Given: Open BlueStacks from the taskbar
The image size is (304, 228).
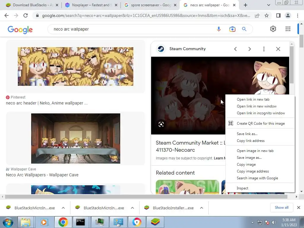Looking at the screenshot, I should coord(155,222).
